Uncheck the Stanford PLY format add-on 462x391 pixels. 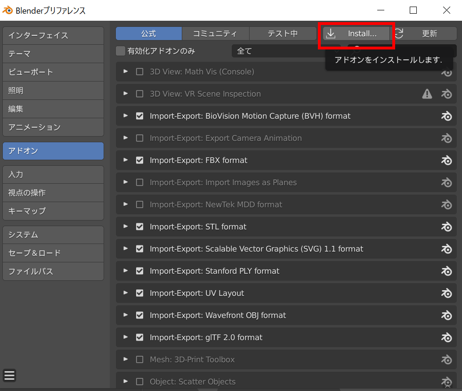[x=140, y=271]
